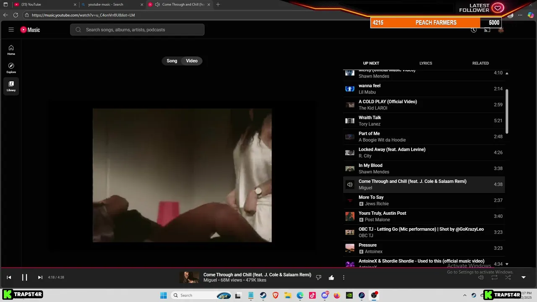Image resolution: width=537 pixels, height=302 pixels.
Task: Switch to Video mode
Action: [192, 61]
